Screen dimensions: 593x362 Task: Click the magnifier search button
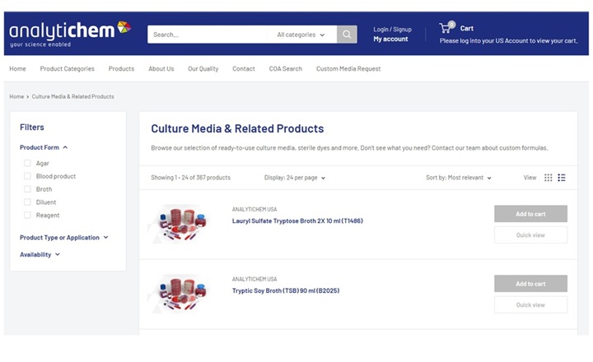tap(347, 35)
